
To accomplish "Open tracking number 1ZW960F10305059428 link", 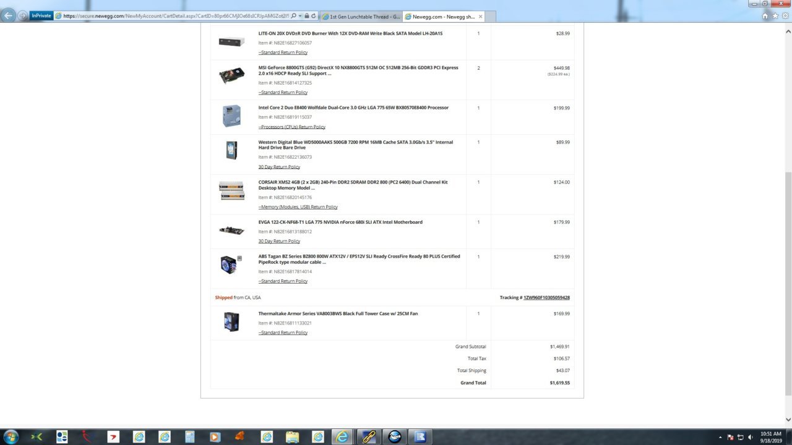I will point(546,297).
